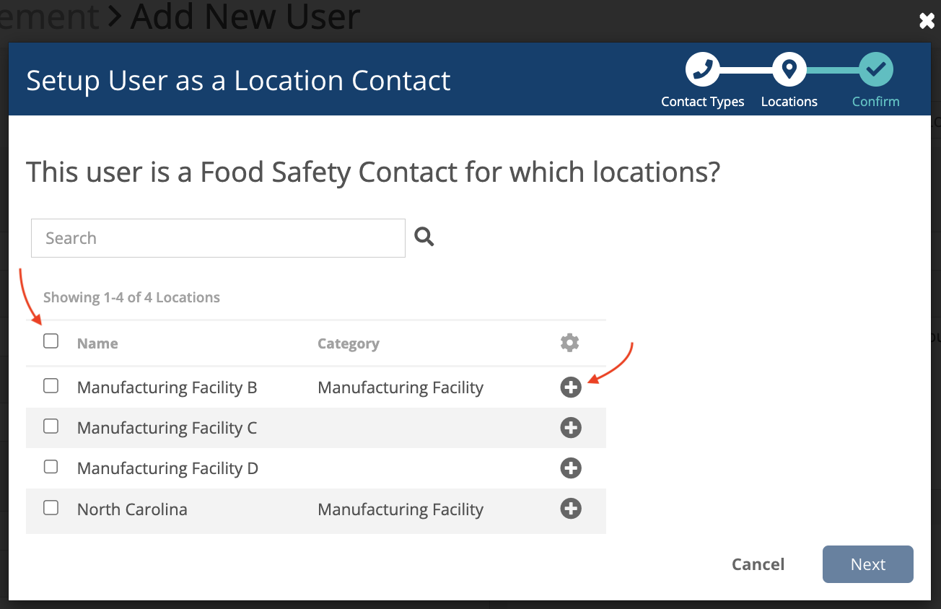The image size is (941, 609).
Task: Open the gear settings icon in table header
Action: point(570,343)
